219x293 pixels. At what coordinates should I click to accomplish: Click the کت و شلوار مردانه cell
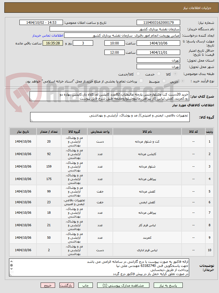(147, 141)
